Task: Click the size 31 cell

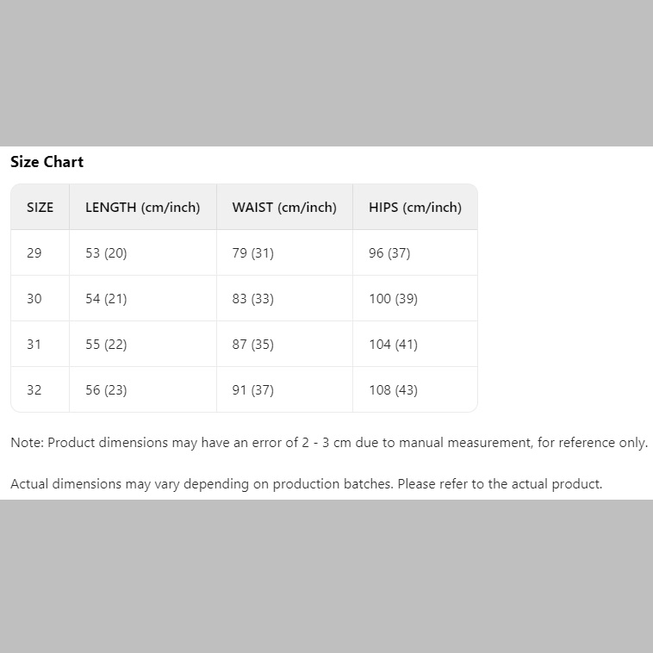Action: click(x=34, y=344)
